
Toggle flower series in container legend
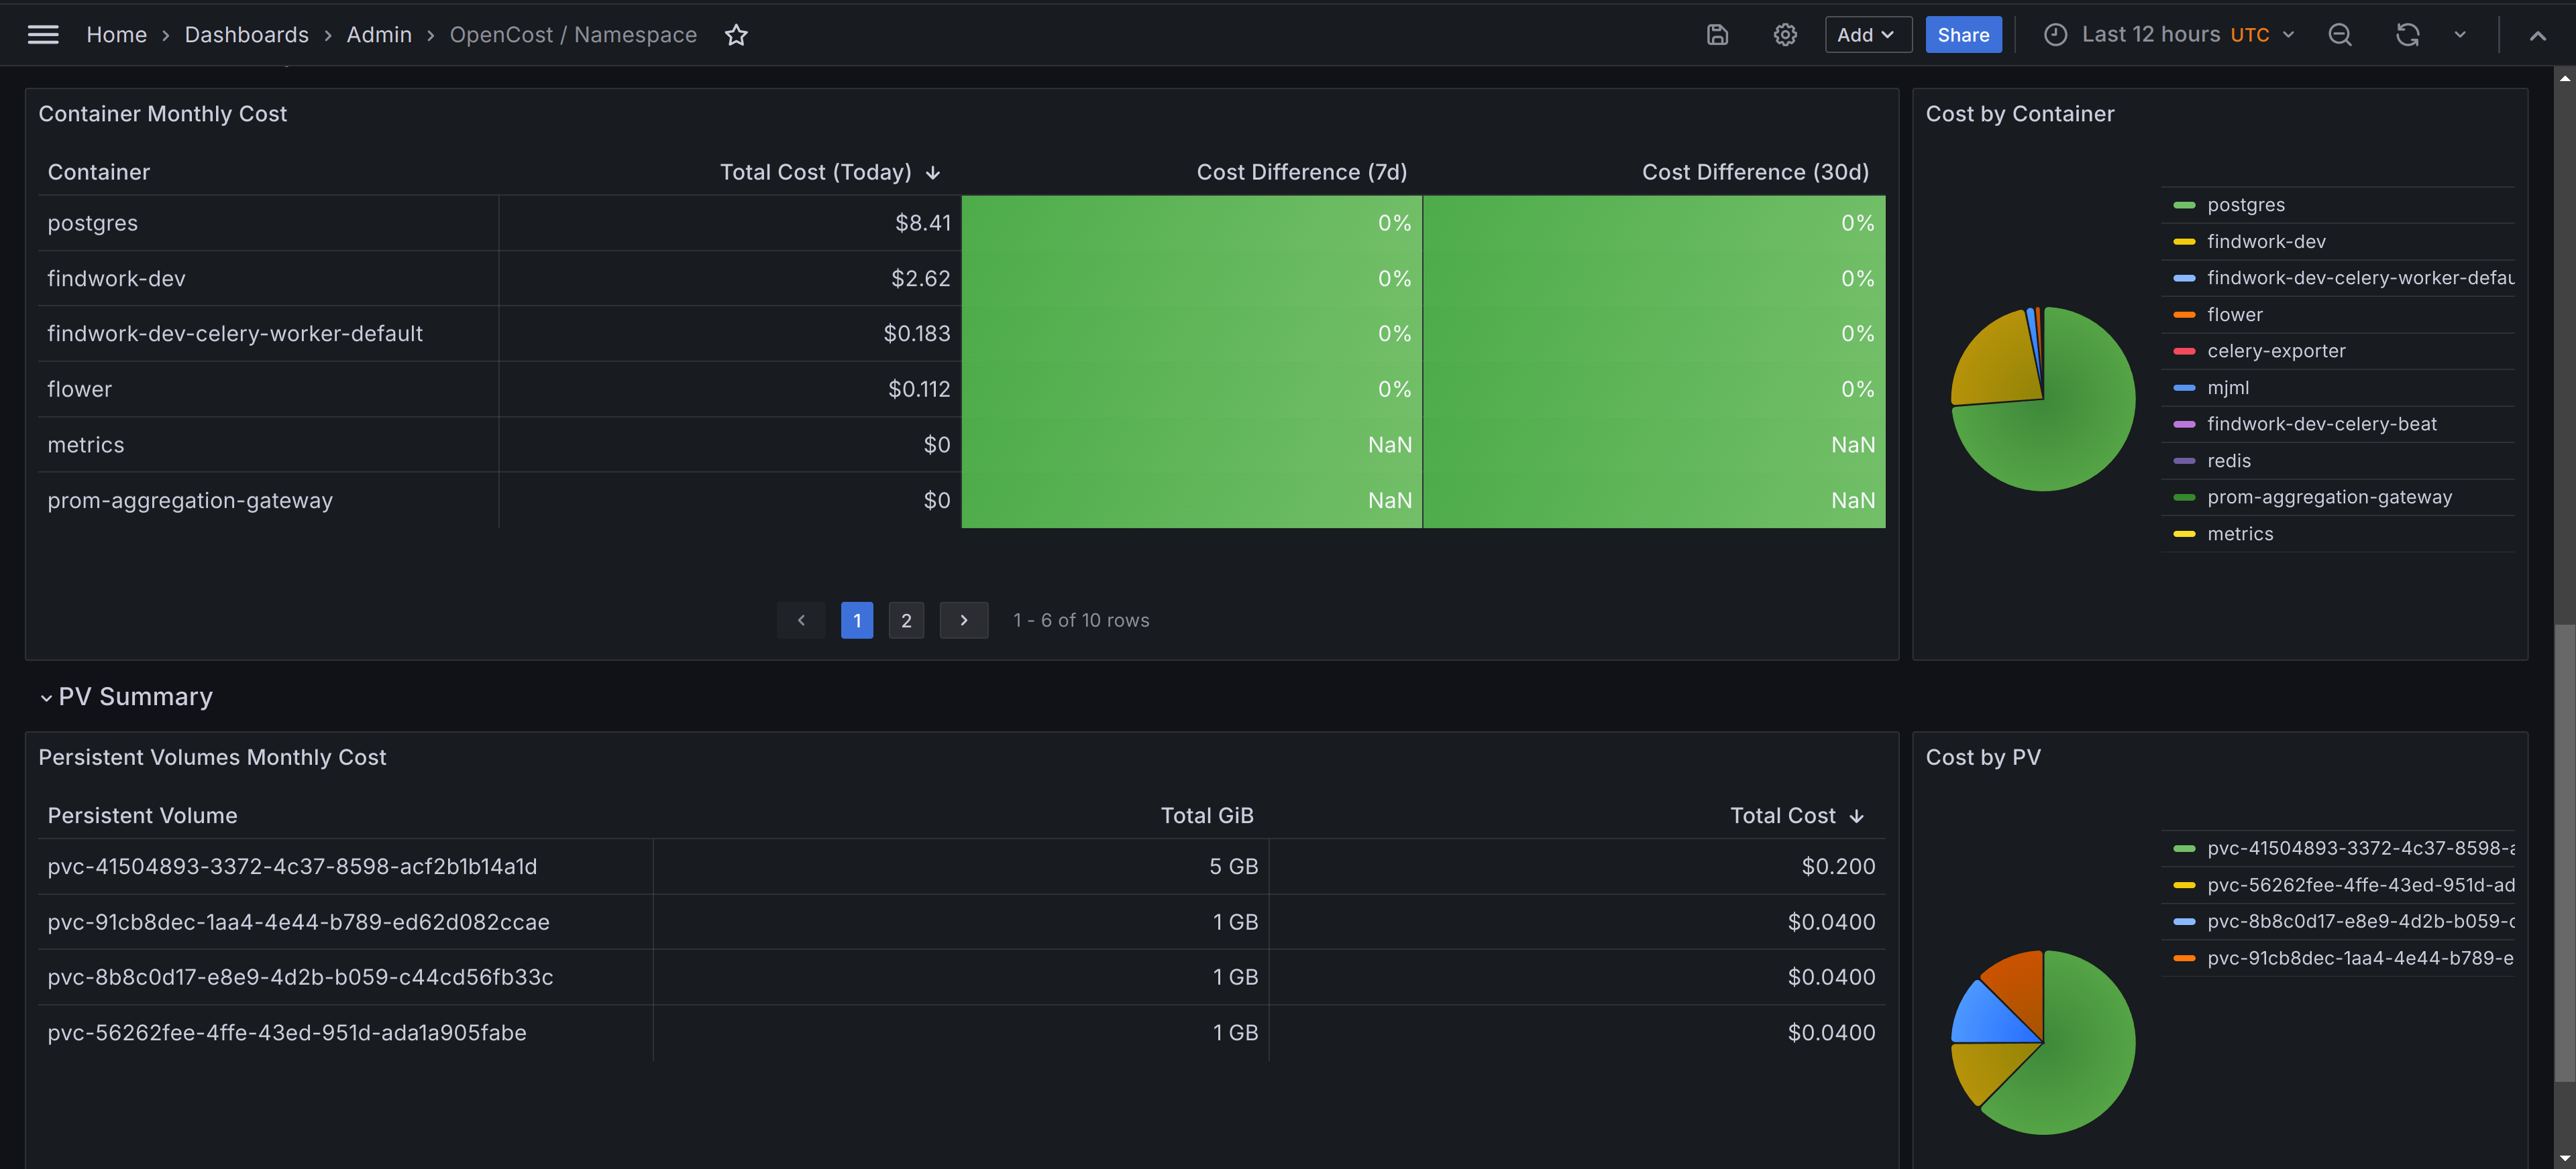click(2235, 315)
